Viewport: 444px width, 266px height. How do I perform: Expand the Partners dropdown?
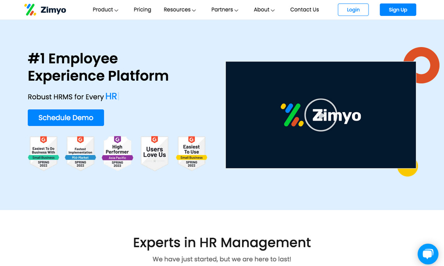click(x=225, y=10)
